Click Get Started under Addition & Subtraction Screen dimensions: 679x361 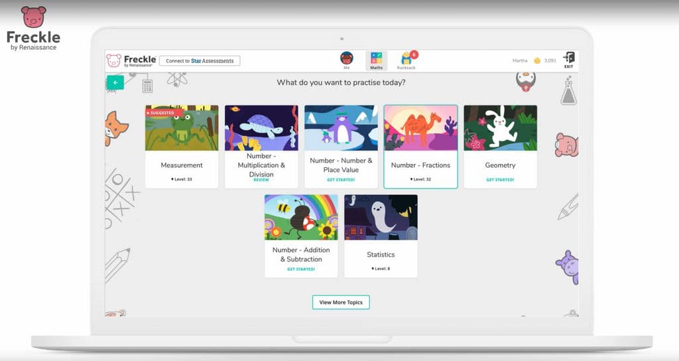pos(301,269)
